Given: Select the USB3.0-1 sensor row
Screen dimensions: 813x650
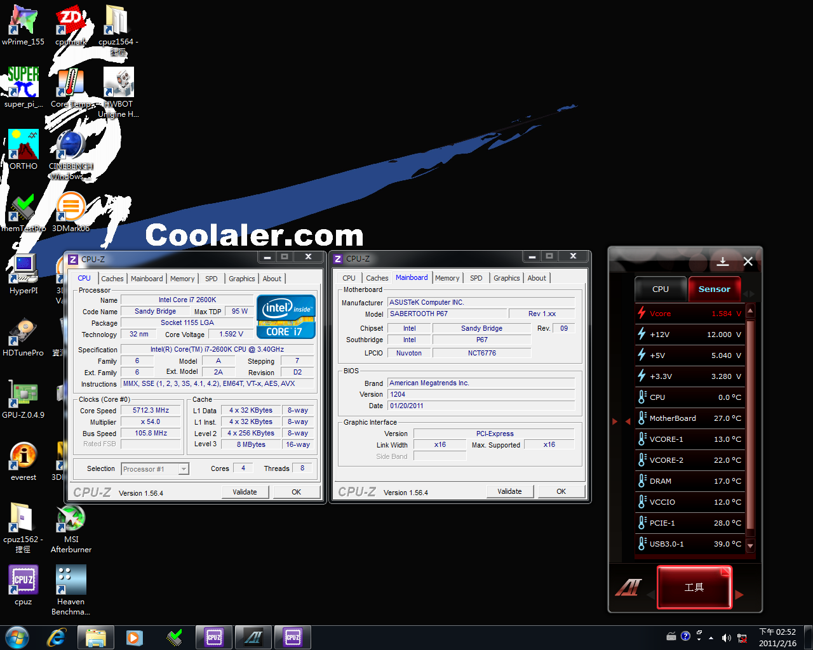Looking at the screenshot, I should (690, 544).
